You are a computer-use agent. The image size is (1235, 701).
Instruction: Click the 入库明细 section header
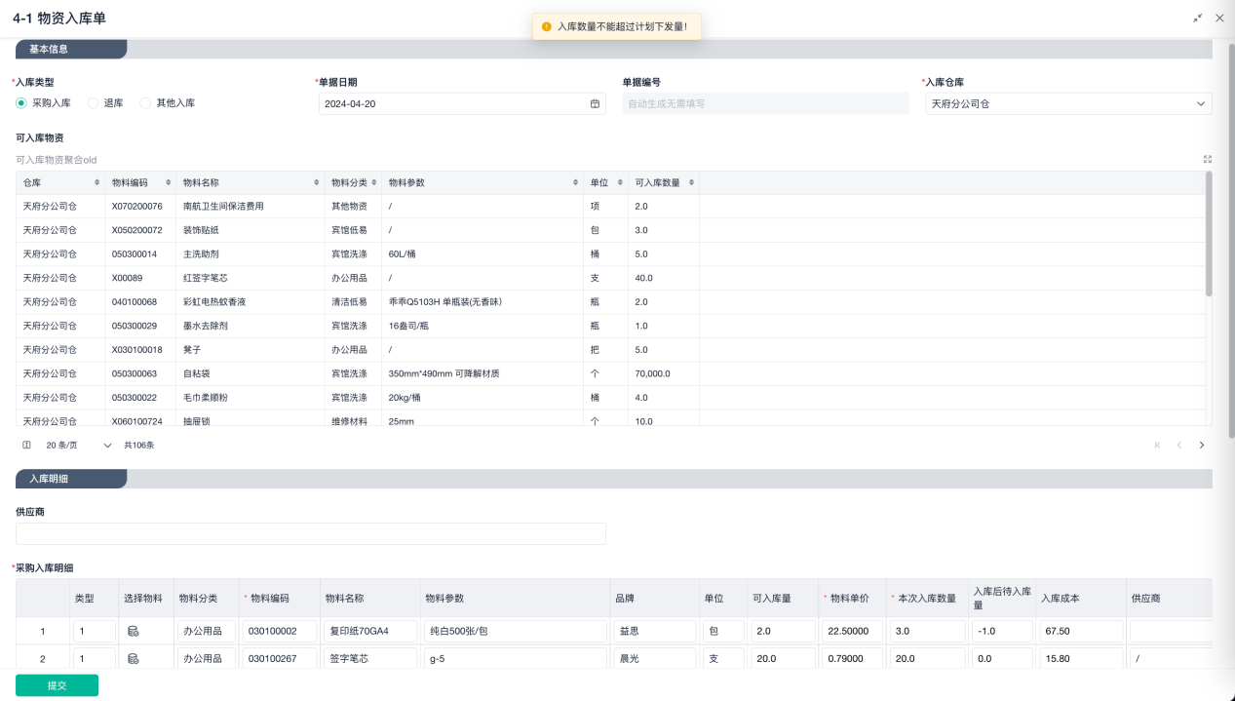(x=70, y=479)
